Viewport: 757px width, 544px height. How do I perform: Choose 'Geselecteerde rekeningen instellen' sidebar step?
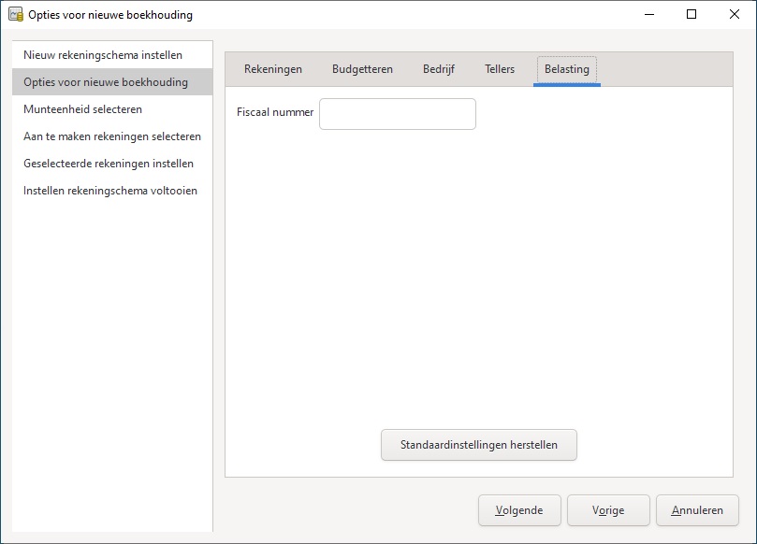[x=109, y=164]
